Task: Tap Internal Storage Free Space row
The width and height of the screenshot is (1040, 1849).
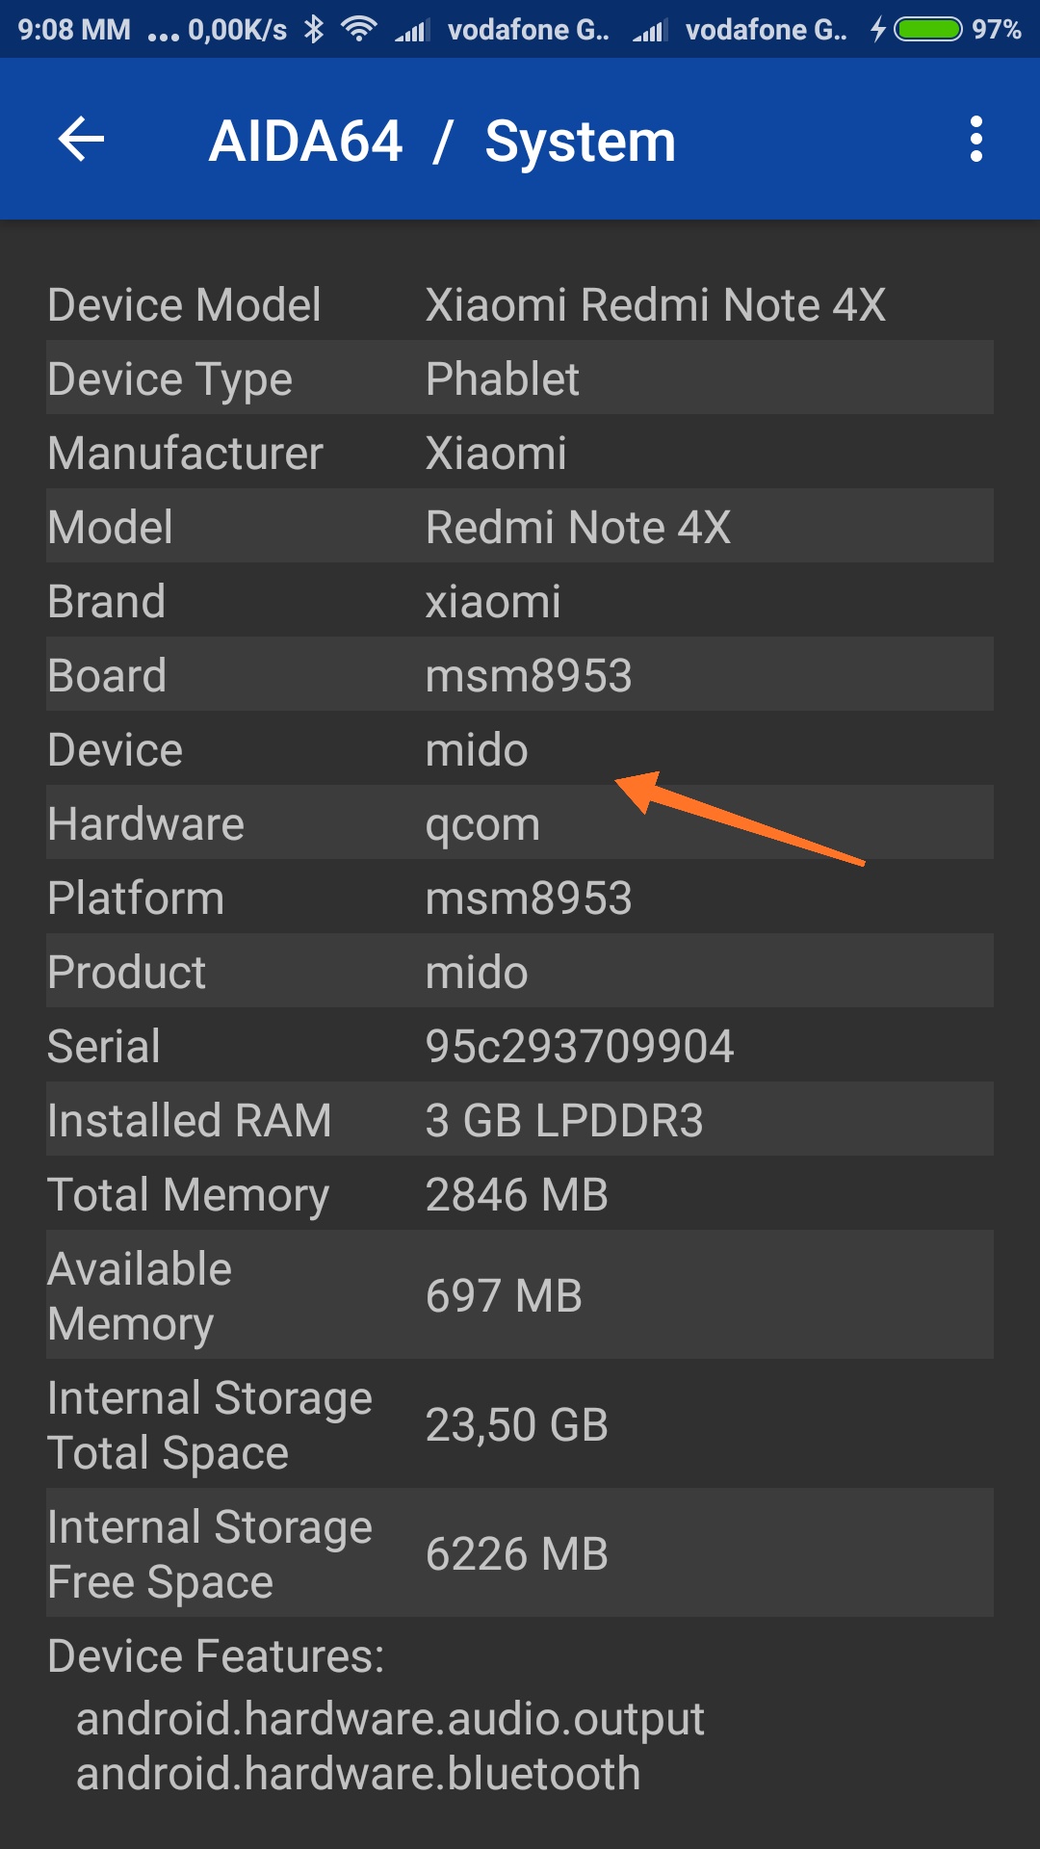Action: pyautogui.click(x=520, y=1553)
